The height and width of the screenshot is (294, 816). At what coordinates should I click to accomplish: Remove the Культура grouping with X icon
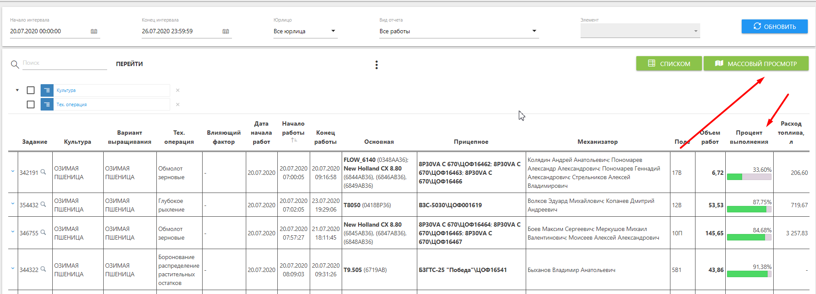click(x=178, y=90)
